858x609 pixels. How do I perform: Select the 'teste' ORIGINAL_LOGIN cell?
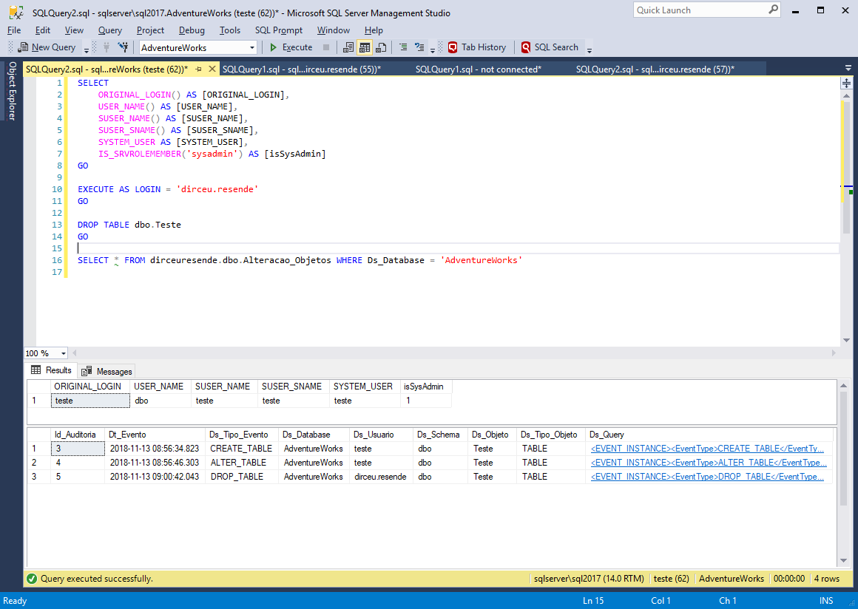point(90,401)
